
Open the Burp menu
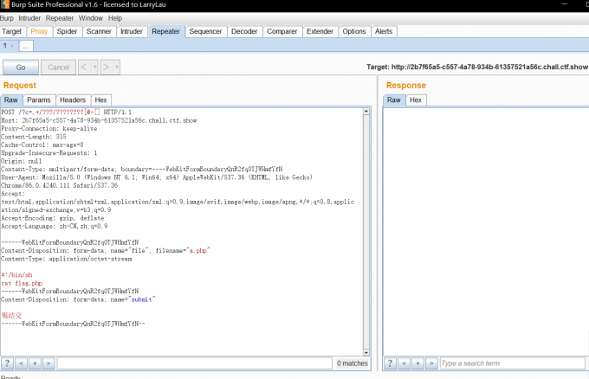coord(7,18)
